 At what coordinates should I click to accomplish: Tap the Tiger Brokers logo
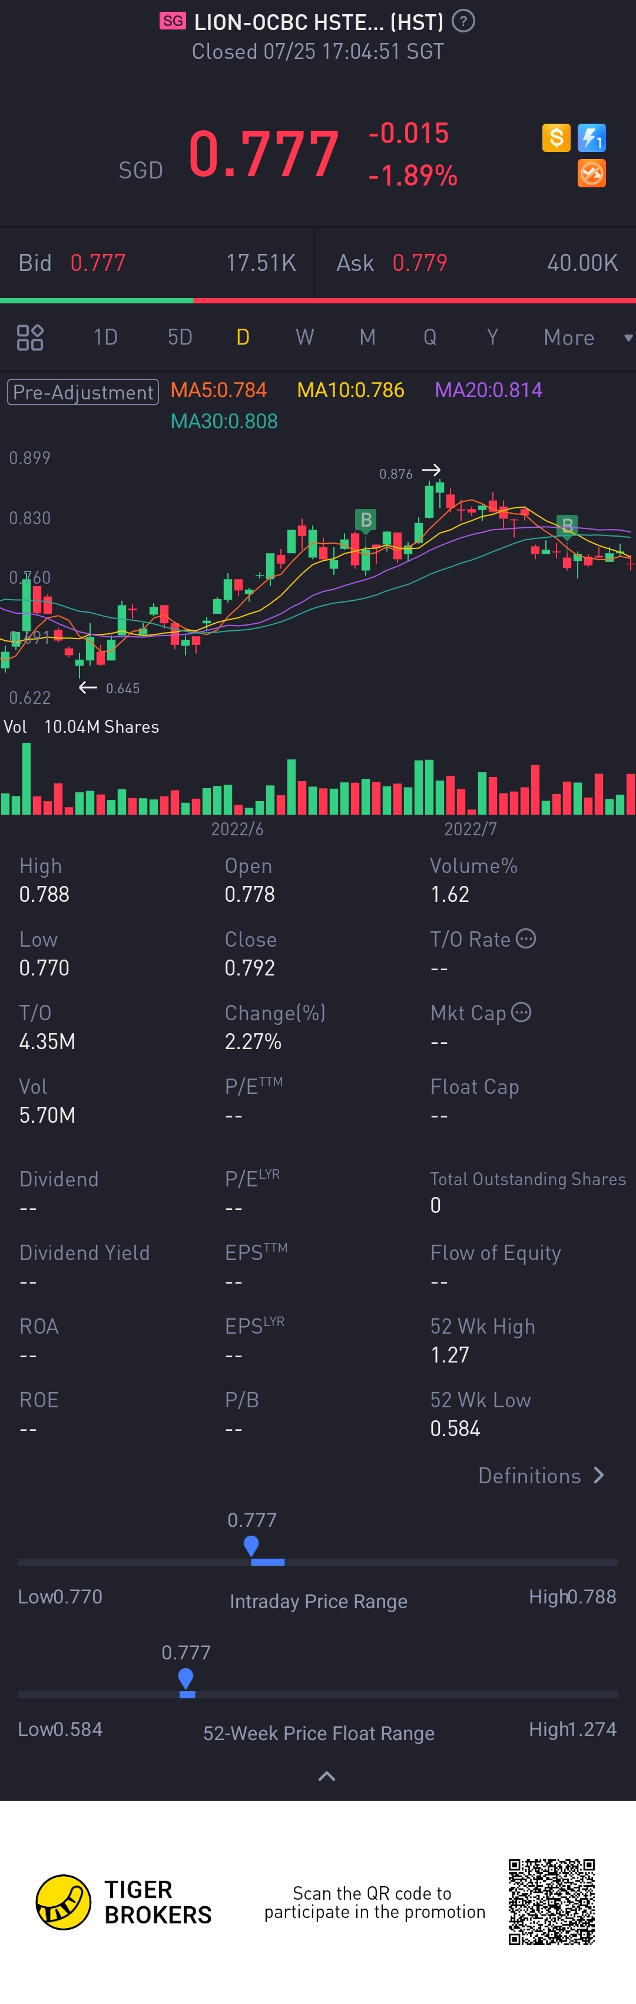tap(64, 1902)
